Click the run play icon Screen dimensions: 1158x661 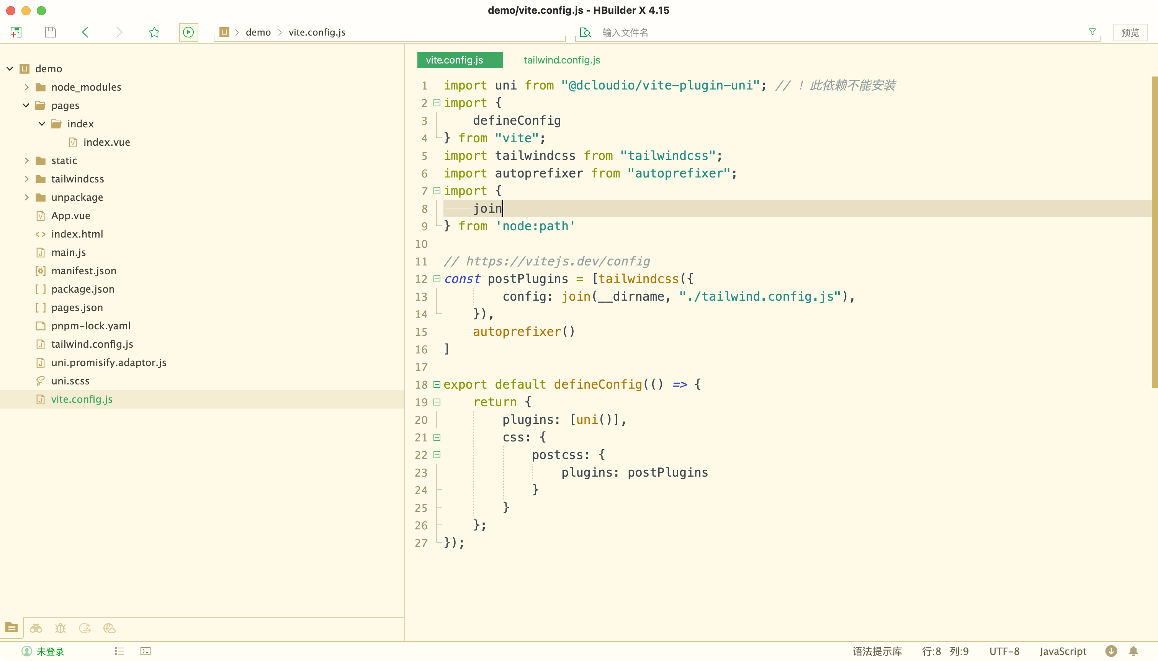coord(189,32)
